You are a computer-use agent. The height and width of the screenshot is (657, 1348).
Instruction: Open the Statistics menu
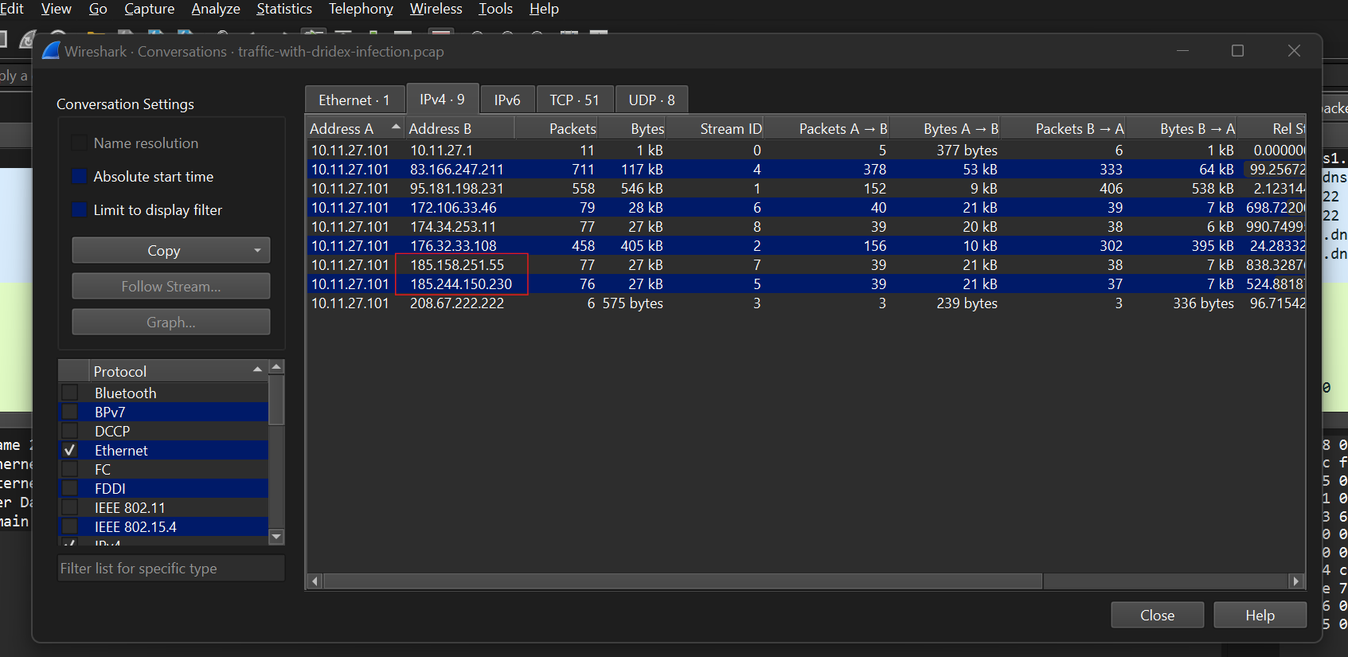coord(284,9)
